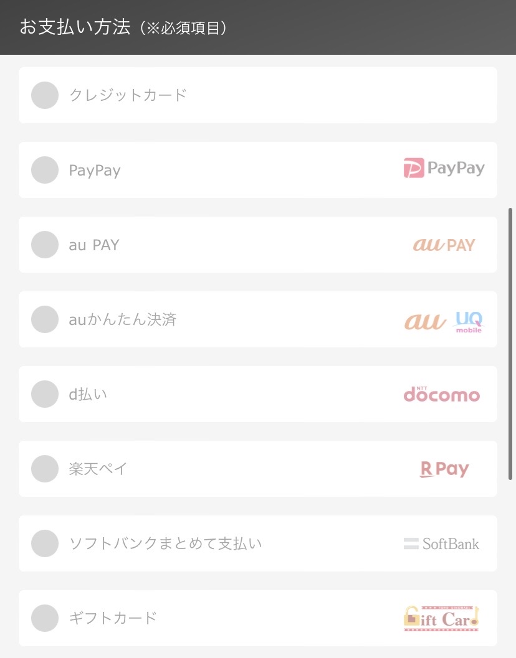Image resolution: width=516 pixels, height=658 pixels.
Task: Pick the d払い radio button
Action: coord(44,394)
